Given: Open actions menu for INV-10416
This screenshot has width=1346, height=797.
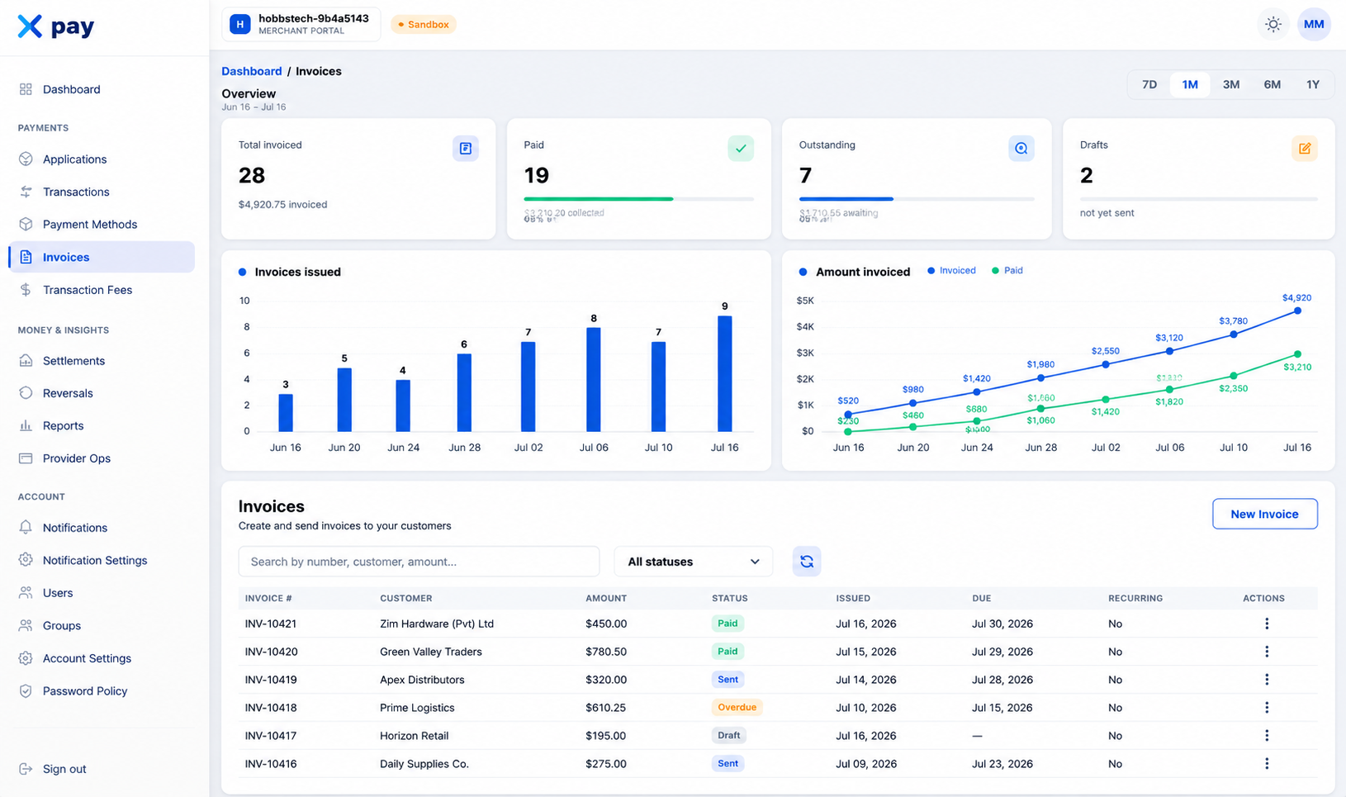Looking at the screenshot, I should (x=1267, y=764).
